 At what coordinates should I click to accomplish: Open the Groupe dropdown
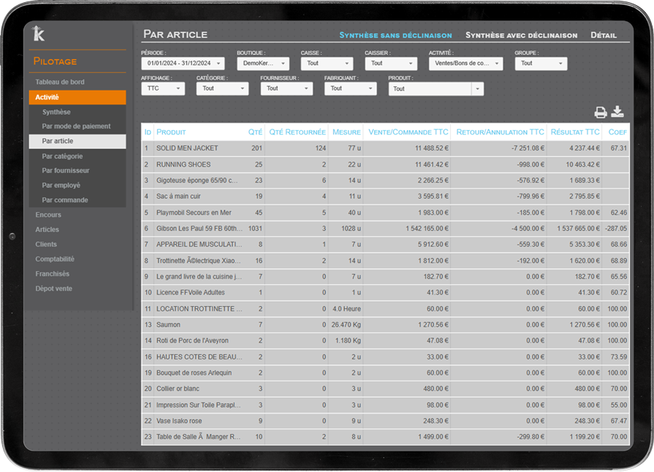pyautogui.click(x=541, y=64)
